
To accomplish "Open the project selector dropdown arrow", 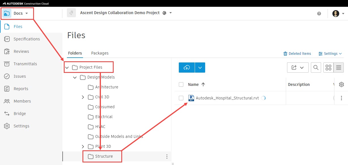I will pyautogui.click(x=171, y=13).
